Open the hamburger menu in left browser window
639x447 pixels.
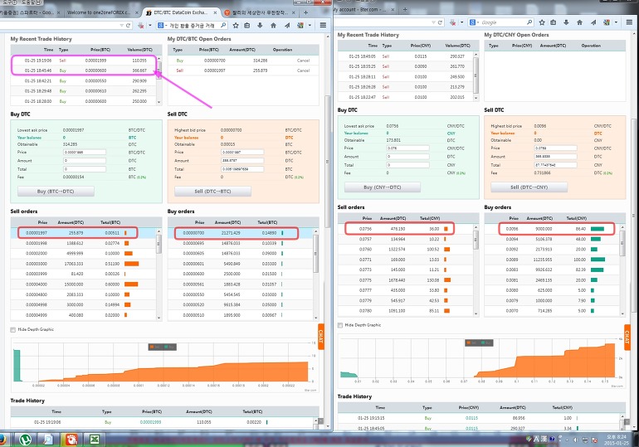click(323, 25)
